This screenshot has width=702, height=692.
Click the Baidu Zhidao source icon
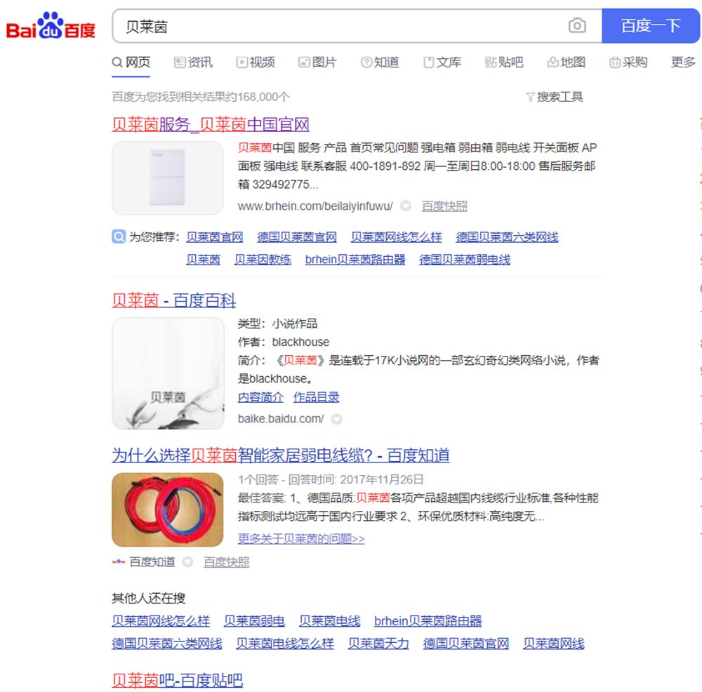(x=118, y=561)
